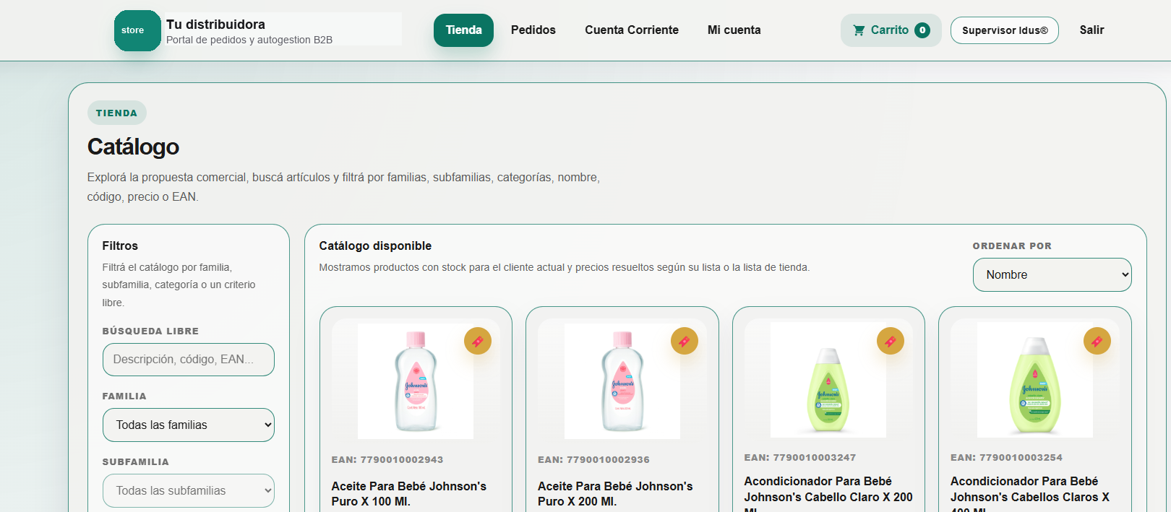
Task: Open Aceite Para Bebé Puro X 100 Ml image
Action: coord(416,381)
